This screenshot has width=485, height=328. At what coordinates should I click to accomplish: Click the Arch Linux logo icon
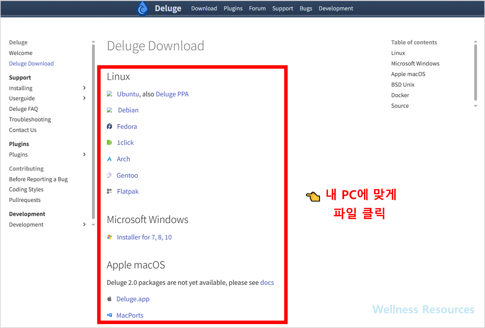109,159
